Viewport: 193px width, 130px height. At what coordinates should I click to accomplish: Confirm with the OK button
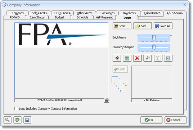coord(151,120)
